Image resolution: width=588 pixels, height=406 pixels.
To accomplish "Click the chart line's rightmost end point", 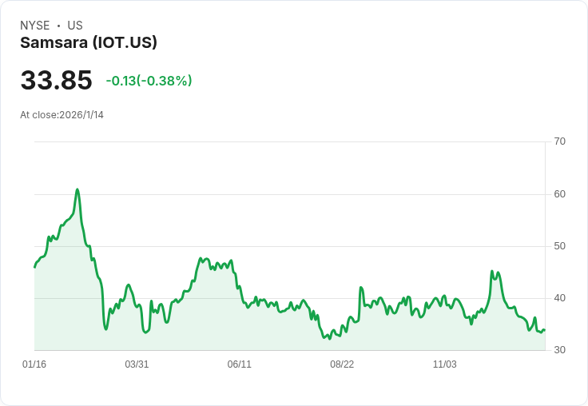I will click(x=544, y=330).
